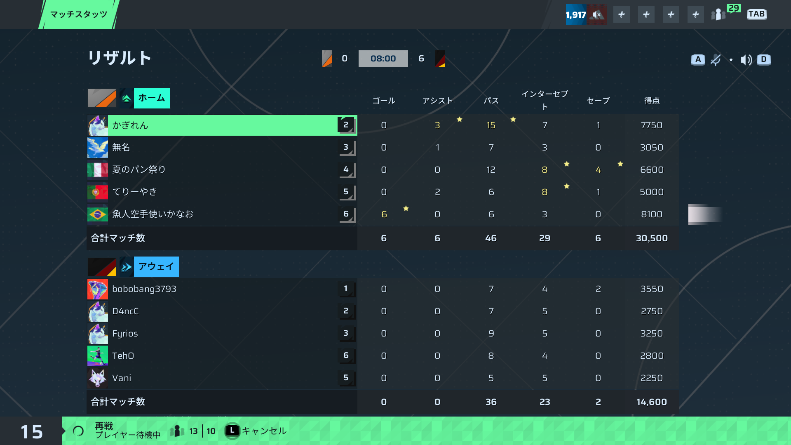Add a friend in the first plus slot

coord(622,15)
